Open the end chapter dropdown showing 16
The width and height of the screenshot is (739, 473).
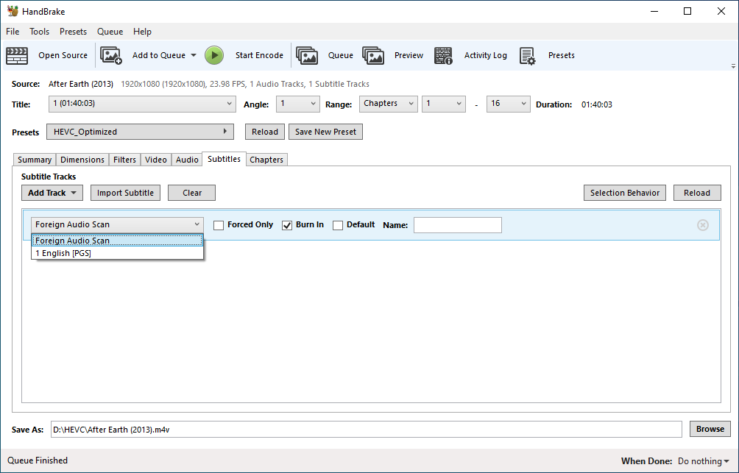(x=508, y=104)
